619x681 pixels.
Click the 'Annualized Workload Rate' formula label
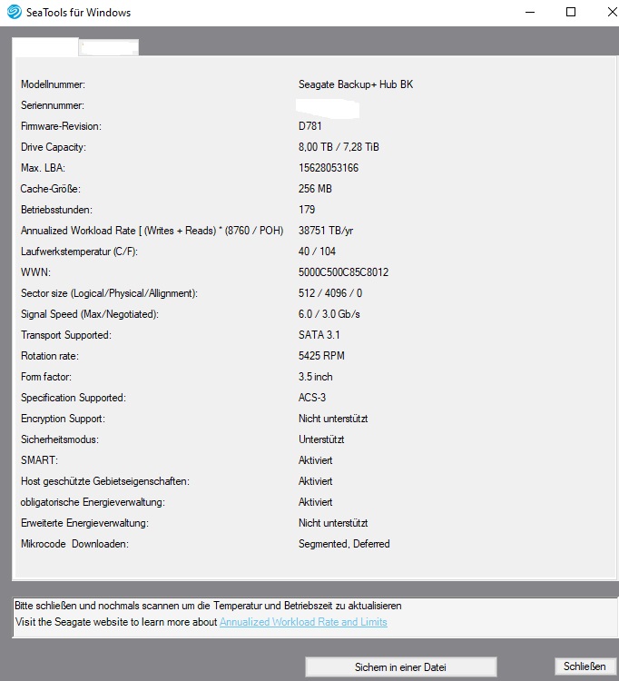tap(152, 231)
